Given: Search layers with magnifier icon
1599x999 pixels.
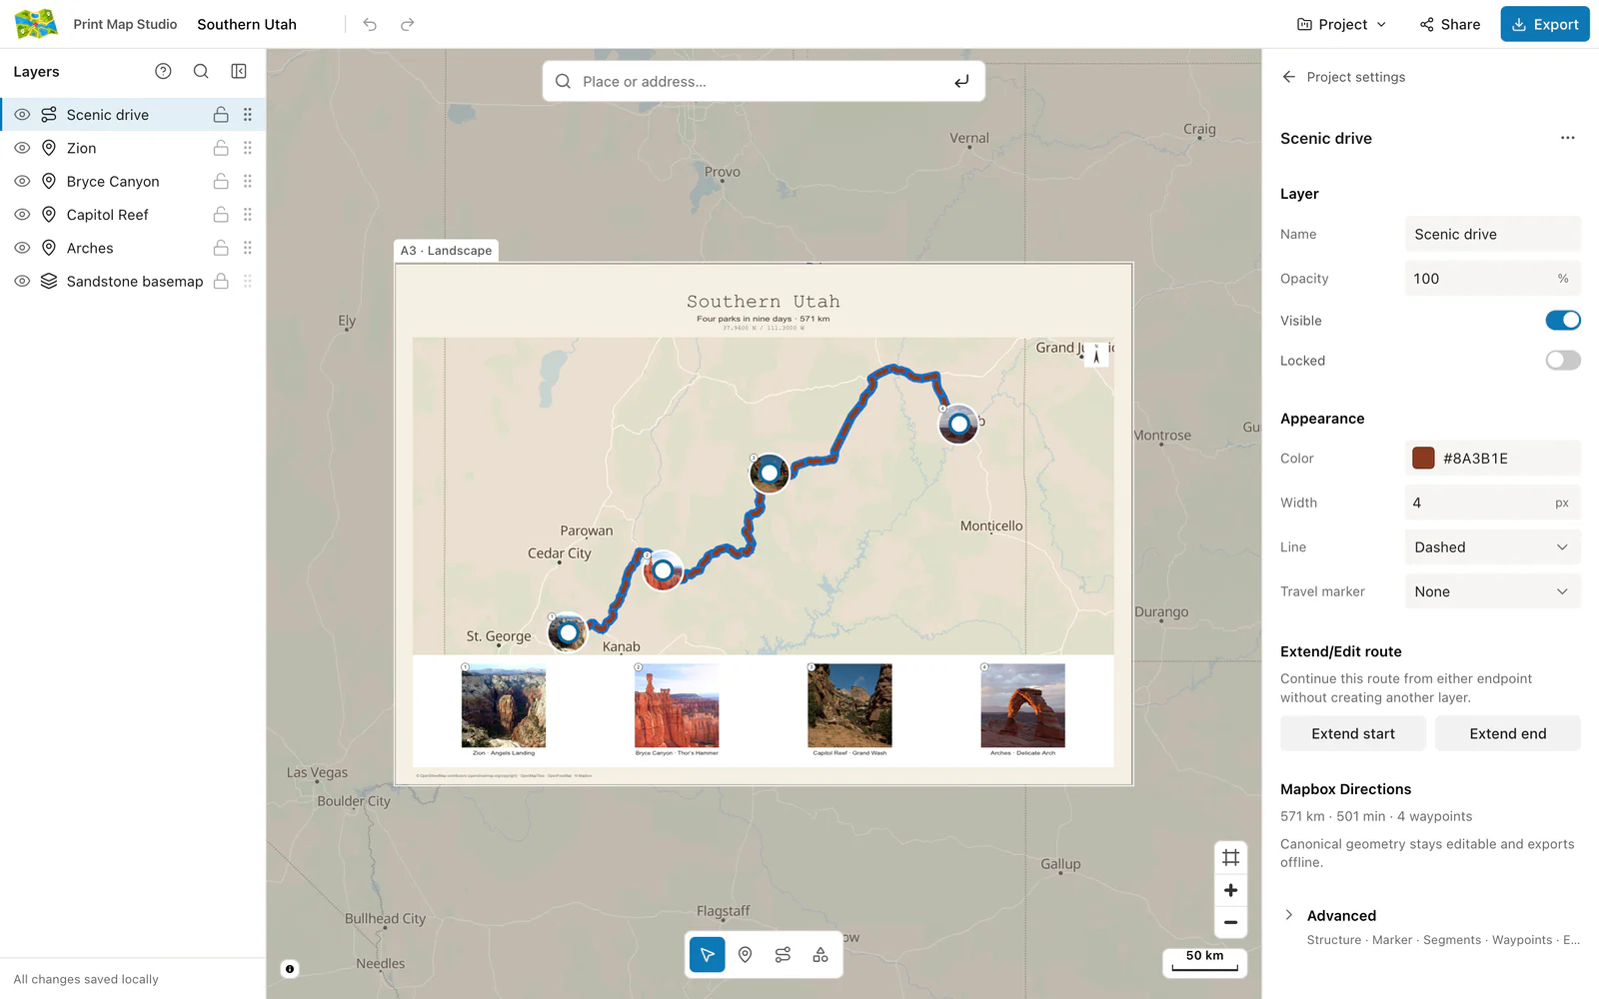Looking at the screenshot, I should pyautogui.click(x=201, y=71).
